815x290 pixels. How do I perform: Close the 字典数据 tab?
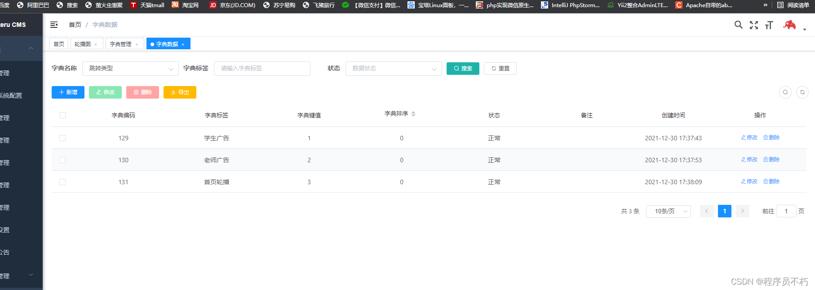point(183,44)
